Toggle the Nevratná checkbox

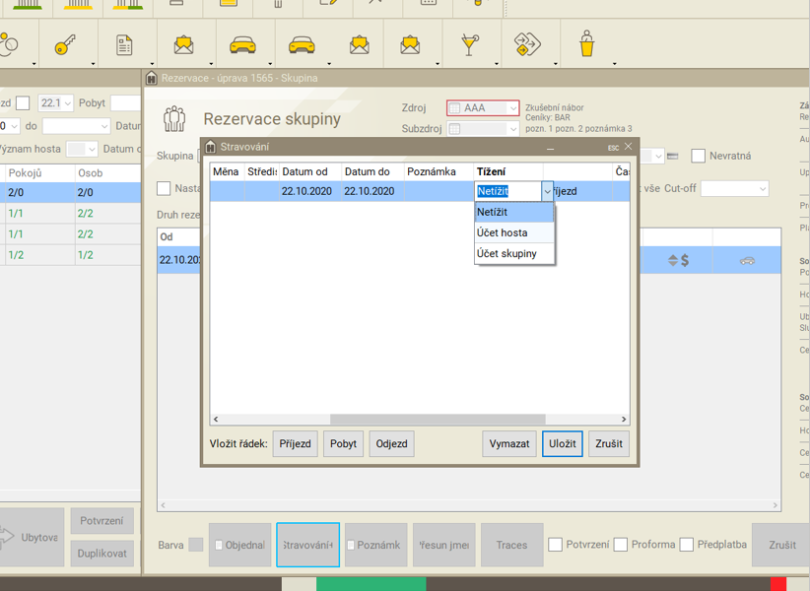click(x=699, y=156)
